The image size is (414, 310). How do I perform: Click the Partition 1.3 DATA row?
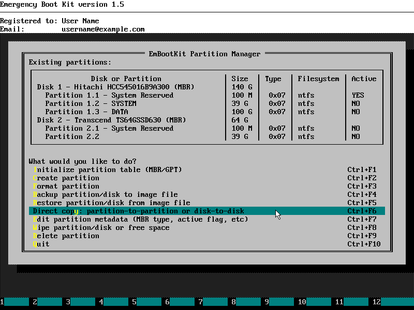click(x=206, y=112)
